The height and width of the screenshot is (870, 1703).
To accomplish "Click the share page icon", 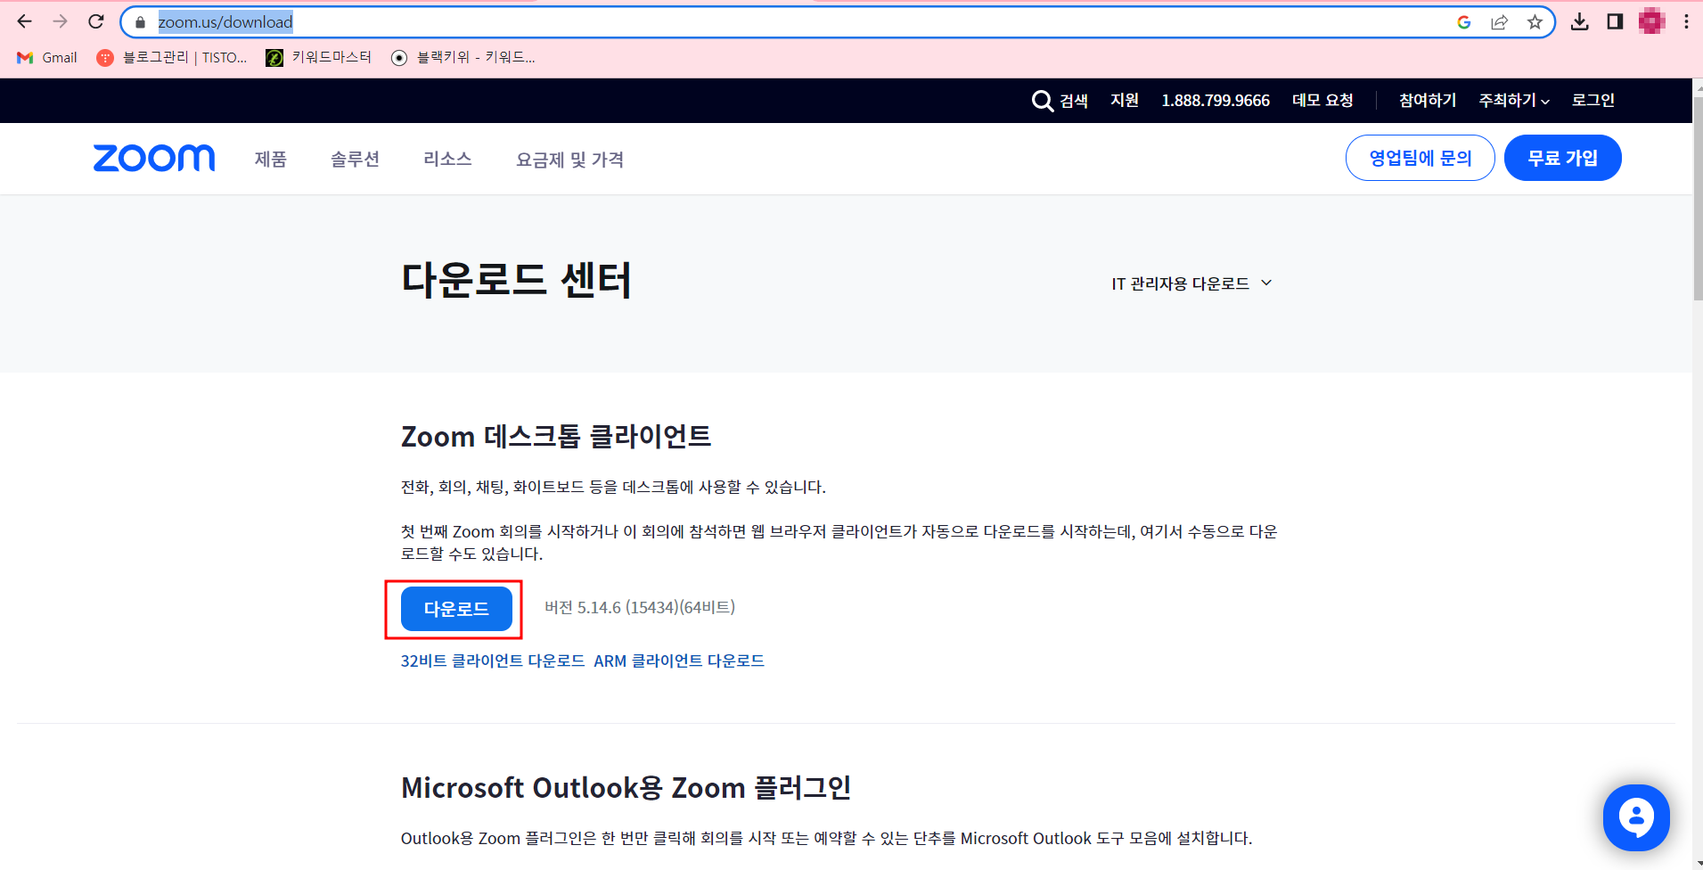I will point(1499,22).
